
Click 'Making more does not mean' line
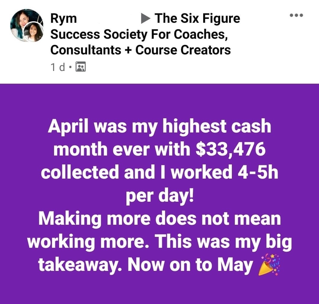[159, 219]
